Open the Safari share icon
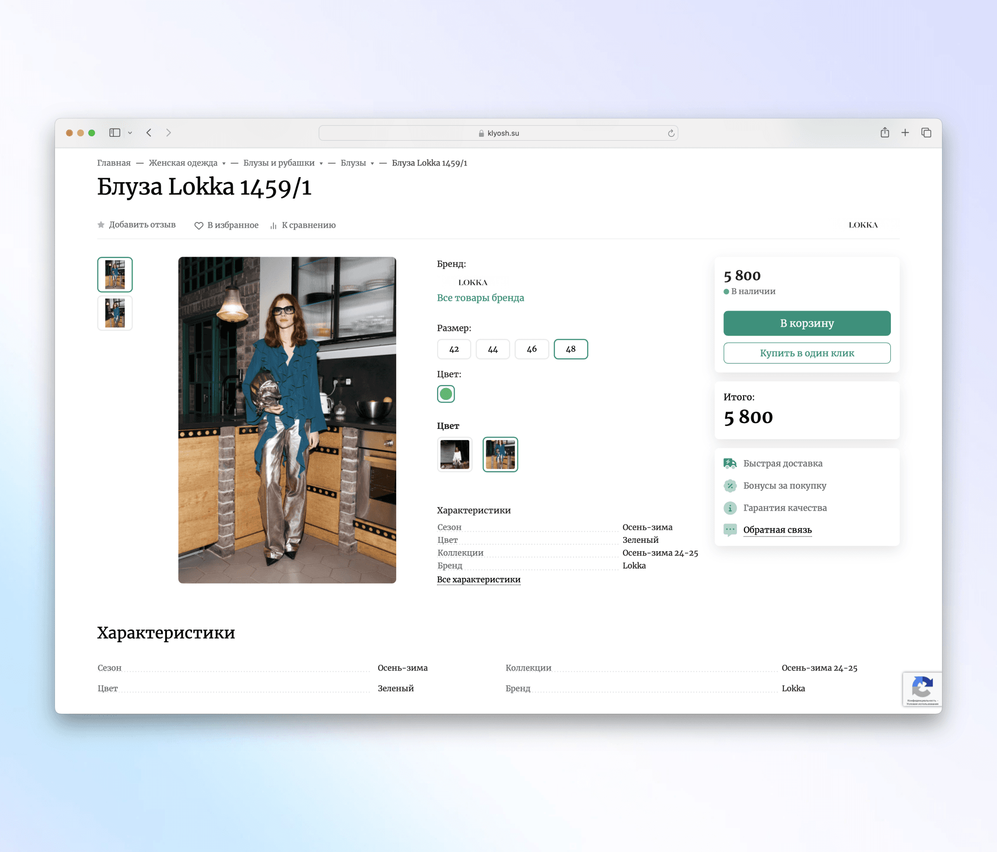 [x=885, y=132]
